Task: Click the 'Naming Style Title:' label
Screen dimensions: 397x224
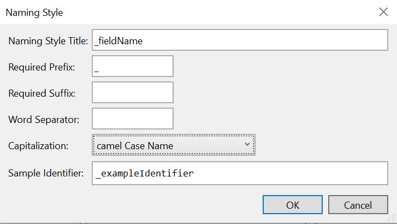Action: [x=48, y=40]
